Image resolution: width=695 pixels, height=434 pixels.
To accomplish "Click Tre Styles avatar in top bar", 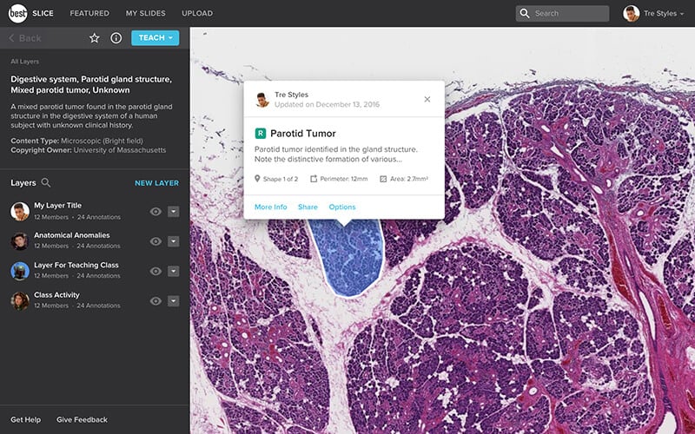I will point(631,13).
